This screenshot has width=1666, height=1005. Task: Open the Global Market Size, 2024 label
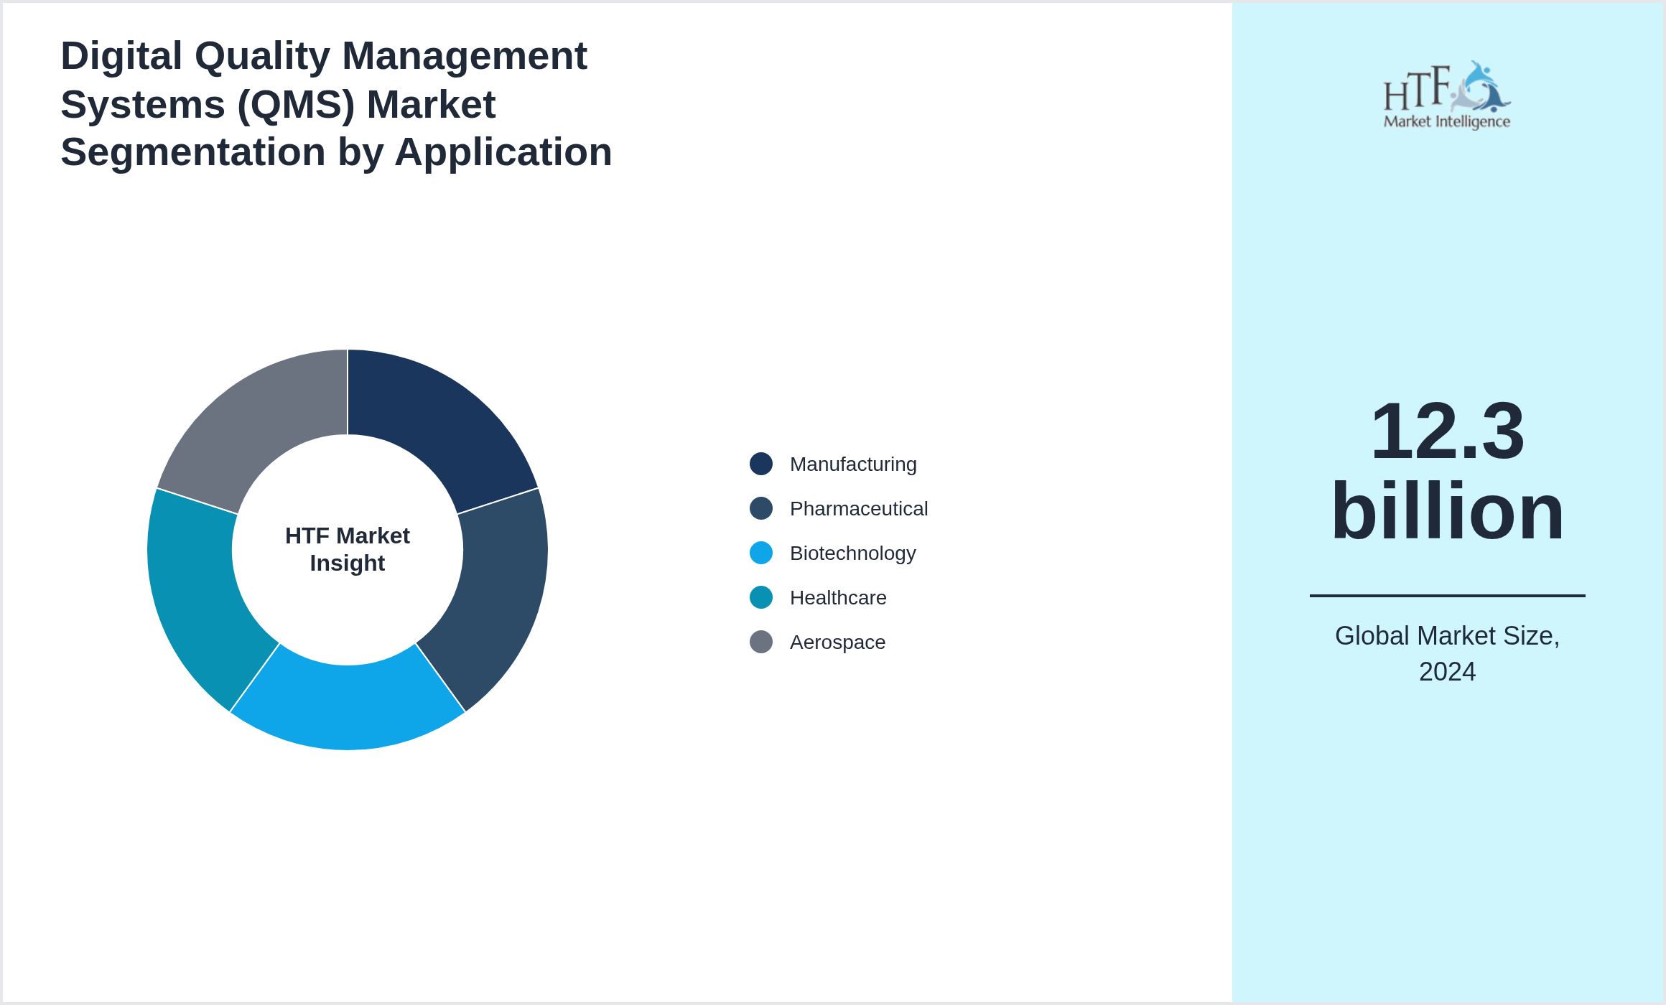(x=1448, y=653)
